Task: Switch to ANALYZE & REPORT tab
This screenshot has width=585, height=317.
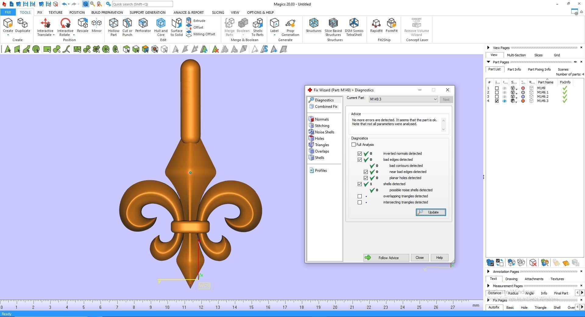Action: 189,12
